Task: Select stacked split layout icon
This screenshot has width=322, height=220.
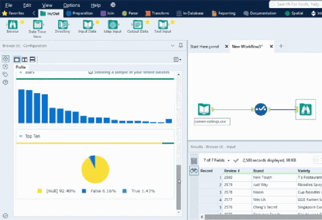Action: pos(32,60)
